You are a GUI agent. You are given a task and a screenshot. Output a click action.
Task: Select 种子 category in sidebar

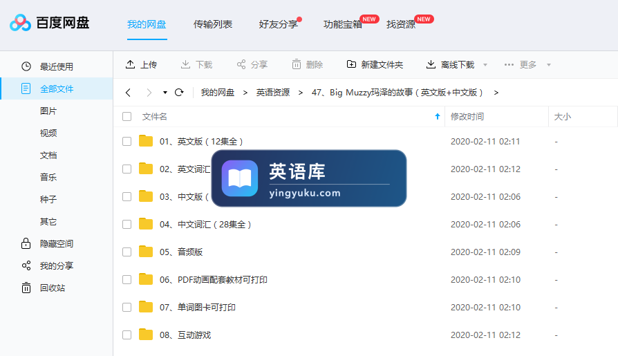tap(48, 200)
